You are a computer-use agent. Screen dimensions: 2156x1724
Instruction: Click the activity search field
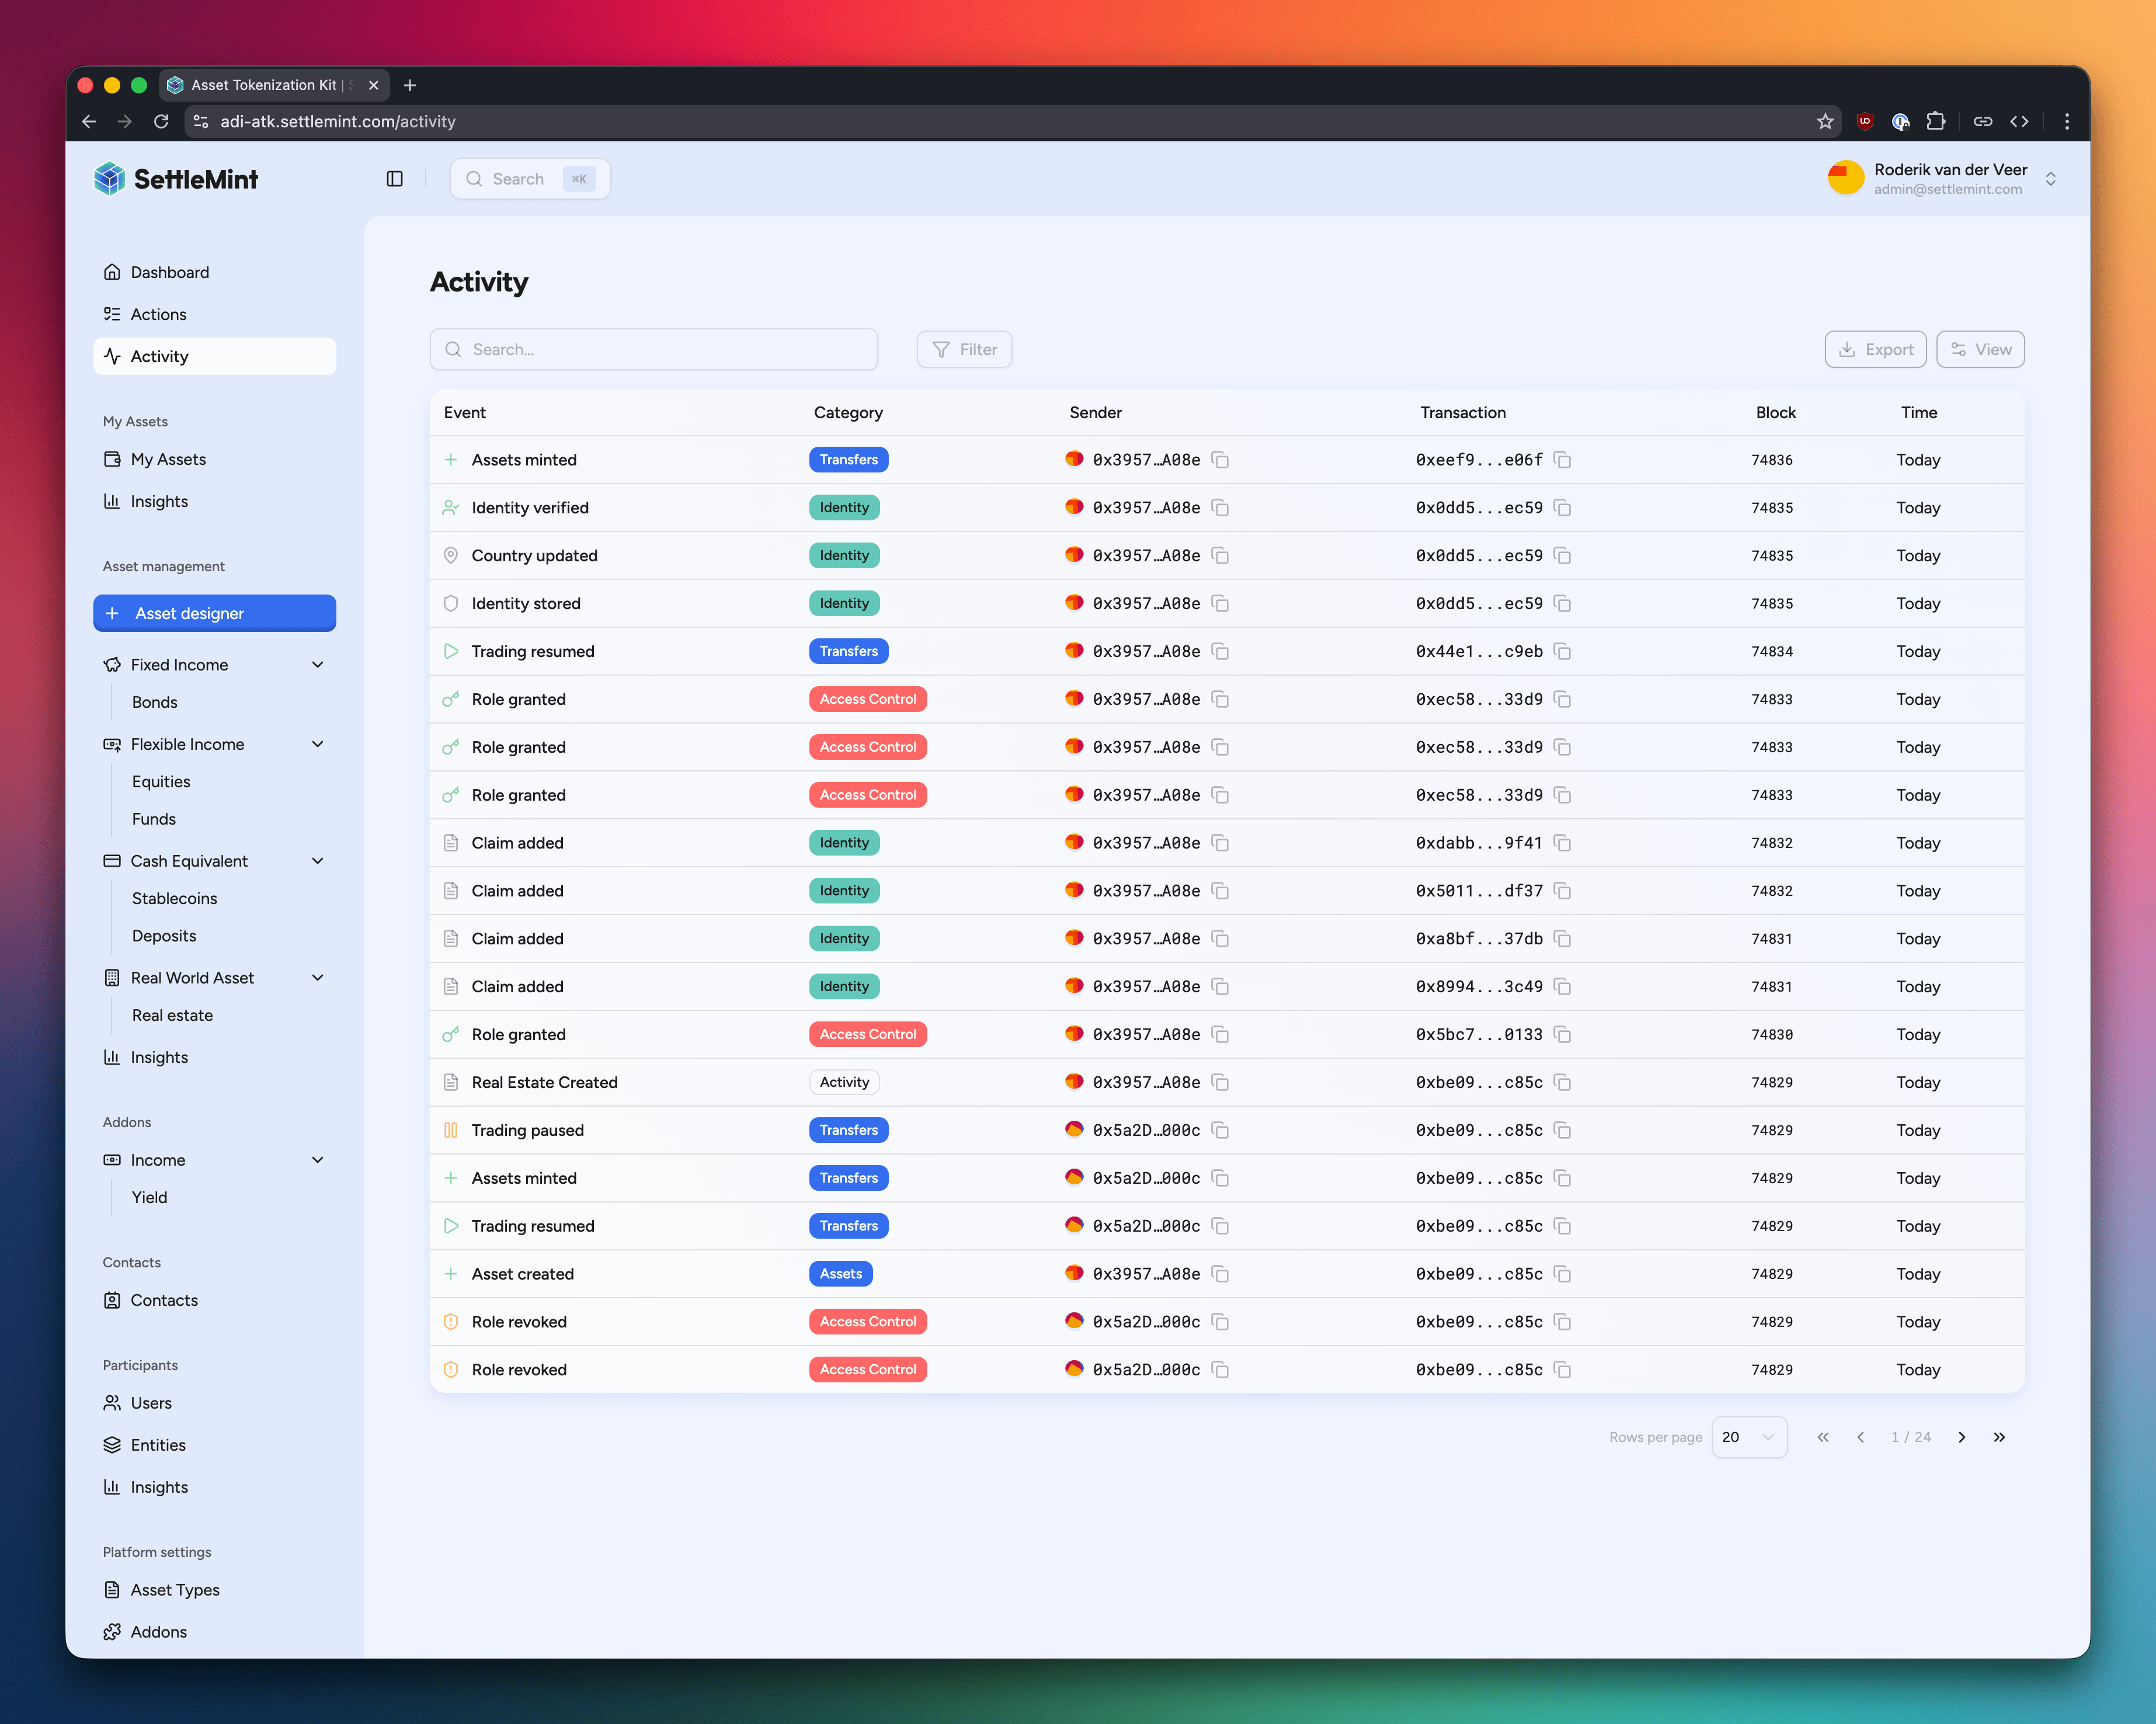[653, 349]
